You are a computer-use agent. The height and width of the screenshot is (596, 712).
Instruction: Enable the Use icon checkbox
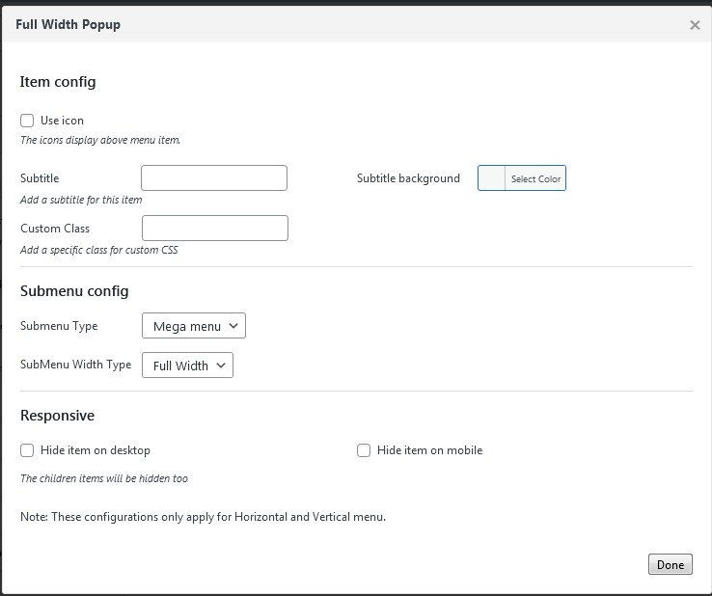click(x=27, y=121)
